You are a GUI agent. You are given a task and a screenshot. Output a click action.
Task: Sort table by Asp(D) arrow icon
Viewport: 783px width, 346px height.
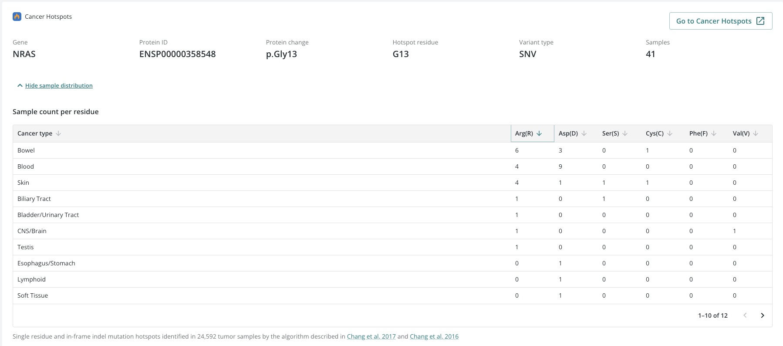(x=584, y=133)
